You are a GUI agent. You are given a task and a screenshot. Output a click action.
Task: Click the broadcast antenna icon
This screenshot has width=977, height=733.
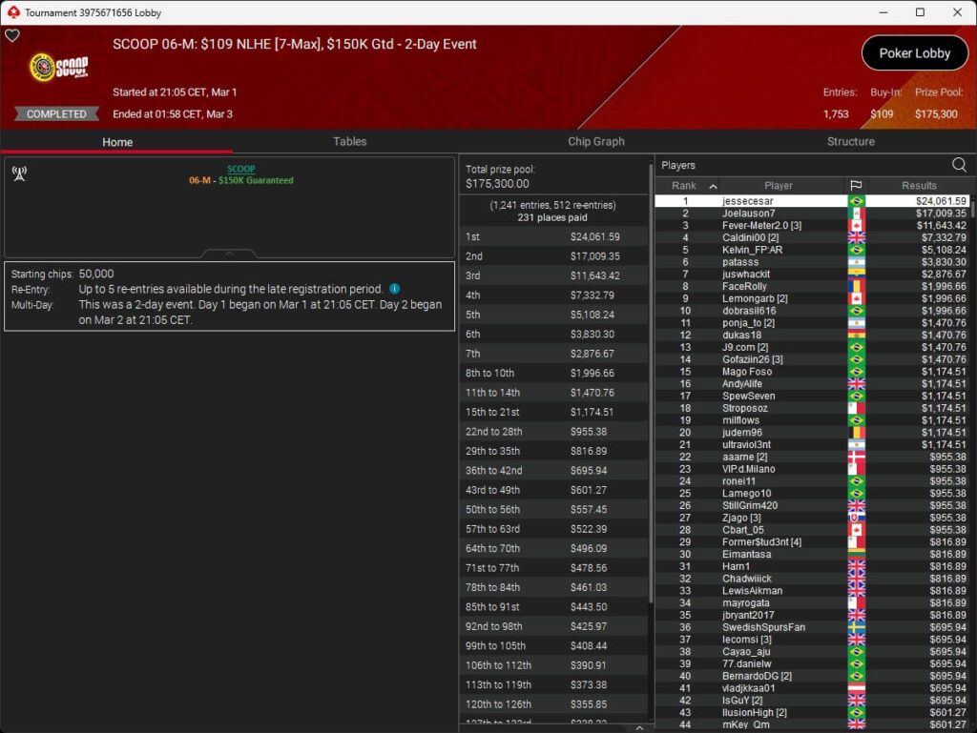pyautogui.click(x=18, y=173)
